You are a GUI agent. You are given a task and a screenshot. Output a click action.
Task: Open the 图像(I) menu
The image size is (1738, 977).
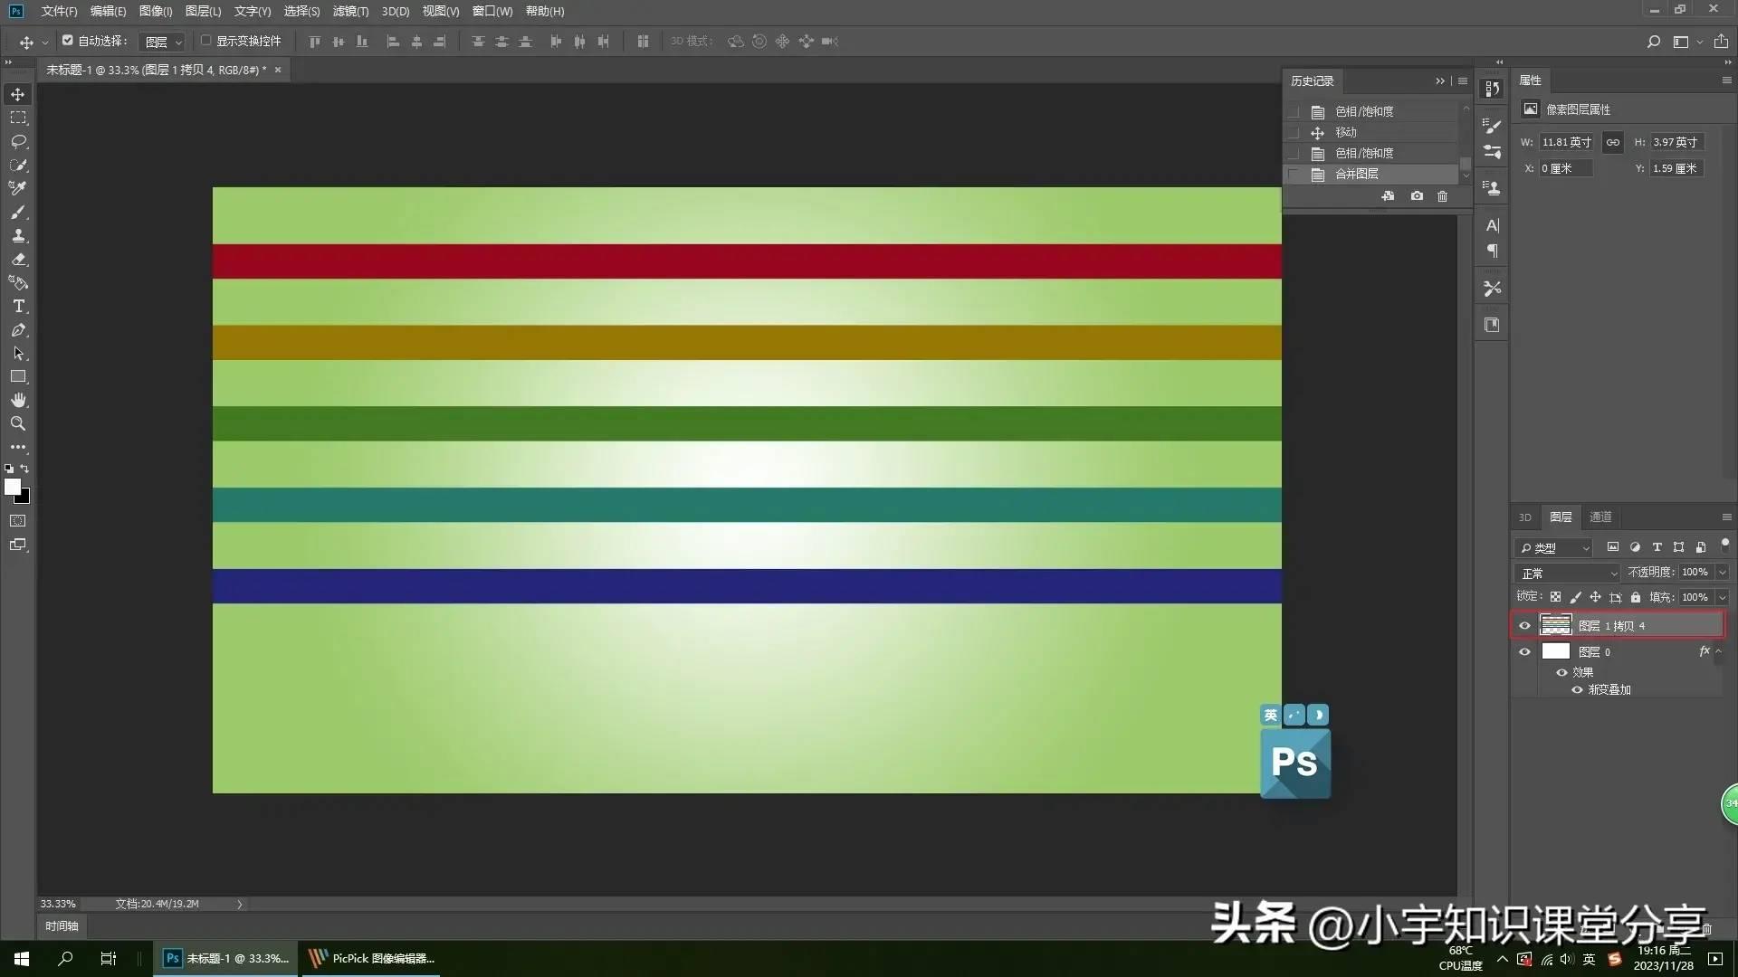click(x=156, y=11)
